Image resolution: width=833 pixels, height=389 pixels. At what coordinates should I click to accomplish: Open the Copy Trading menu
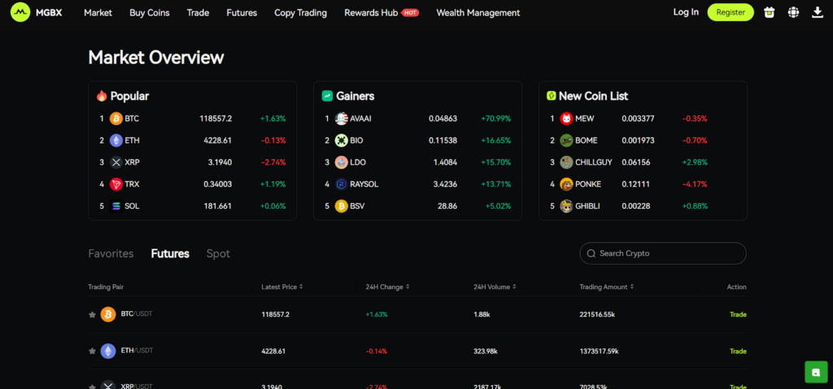pos(301,13)
